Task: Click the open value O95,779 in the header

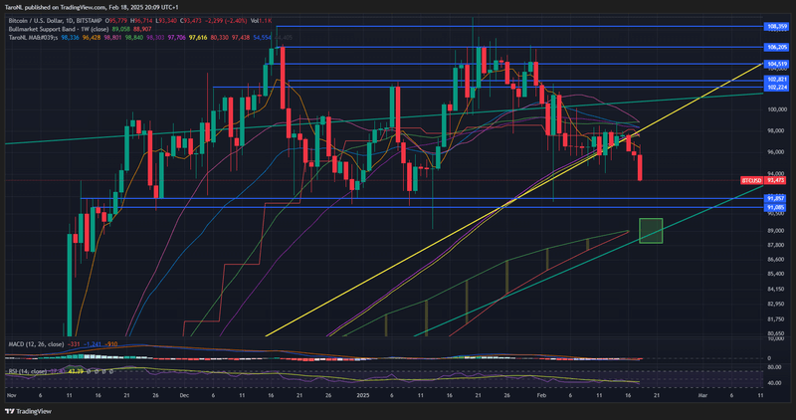Action: [x=116, y=21]
